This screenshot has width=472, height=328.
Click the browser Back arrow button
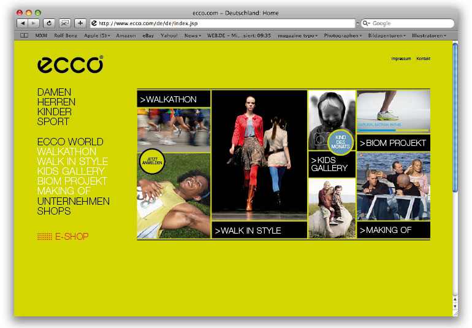tap(22, 23)
